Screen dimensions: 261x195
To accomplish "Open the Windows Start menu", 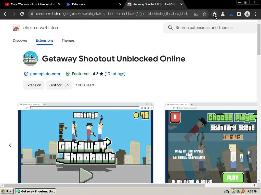I will tap(7, 191).
